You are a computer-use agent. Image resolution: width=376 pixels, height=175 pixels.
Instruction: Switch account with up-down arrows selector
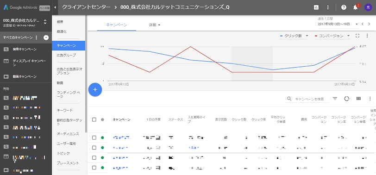[x=45, y=22]
